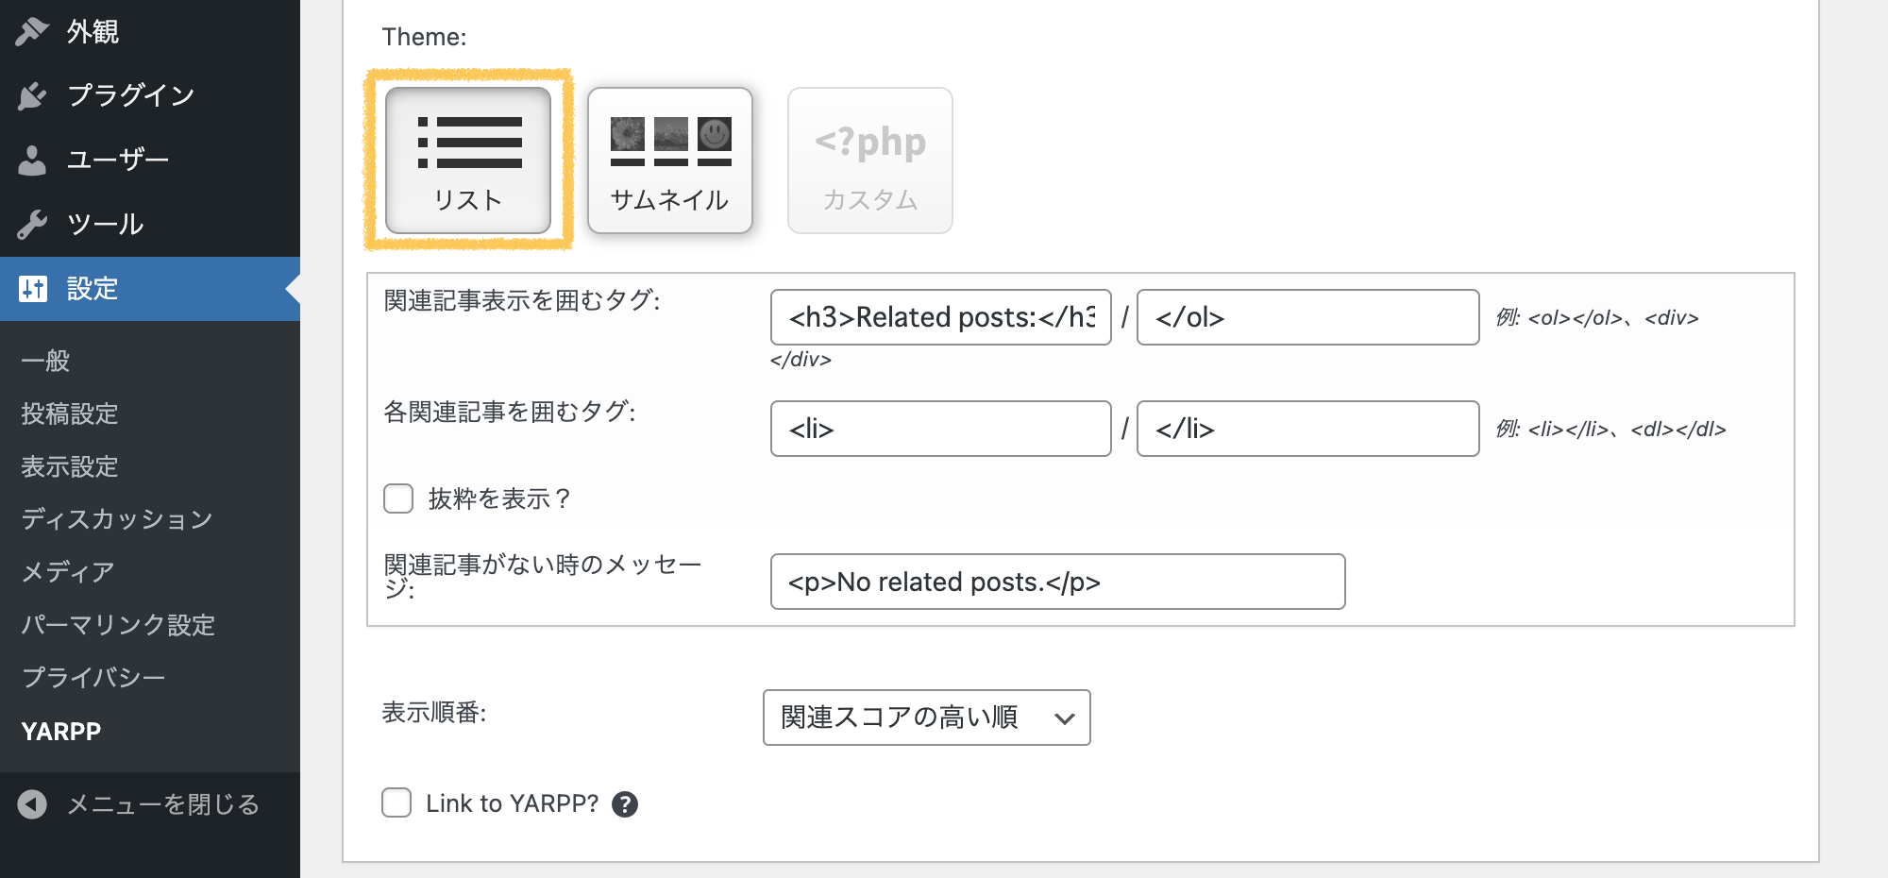
Task: Click the 設定 sliders icon
Action: click(x=32, y=288)
